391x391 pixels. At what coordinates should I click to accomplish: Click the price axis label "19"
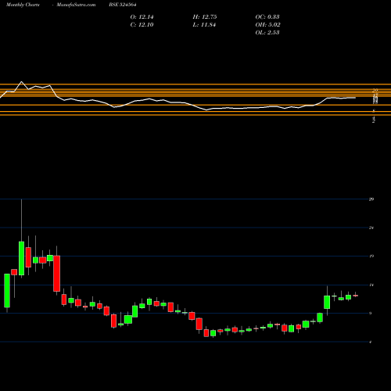[371, 256]
